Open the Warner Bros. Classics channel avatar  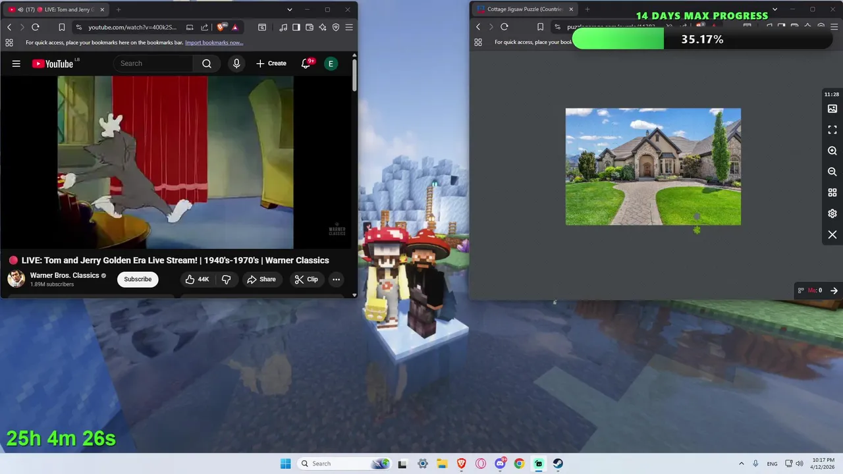(x=16, y=279)
